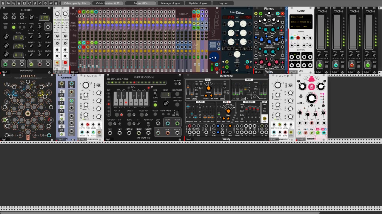Click the New patch icon in toolbar
The height and width of the screenshot is (214, 382).
3,3
